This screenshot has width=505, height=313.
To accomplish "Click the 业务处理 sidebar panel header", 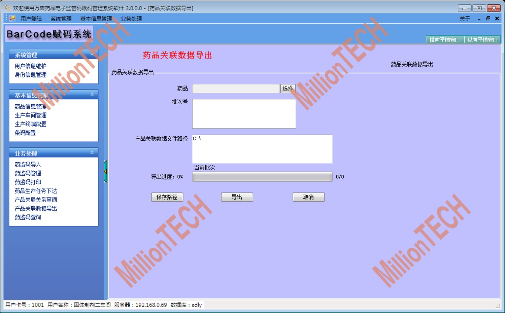I will click(x=54, y=153).
